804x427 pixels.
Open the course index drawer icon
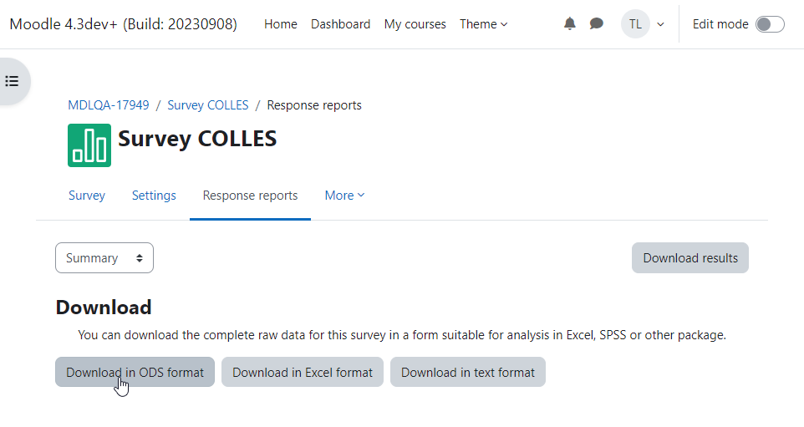(12, 81)
